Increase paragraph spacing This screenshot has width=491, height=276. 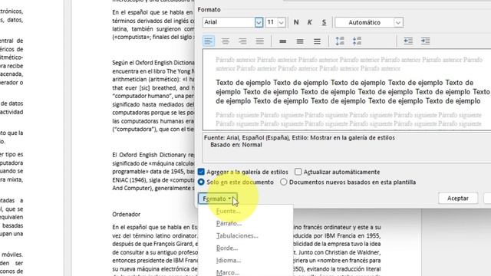click(x=340, y=41)
